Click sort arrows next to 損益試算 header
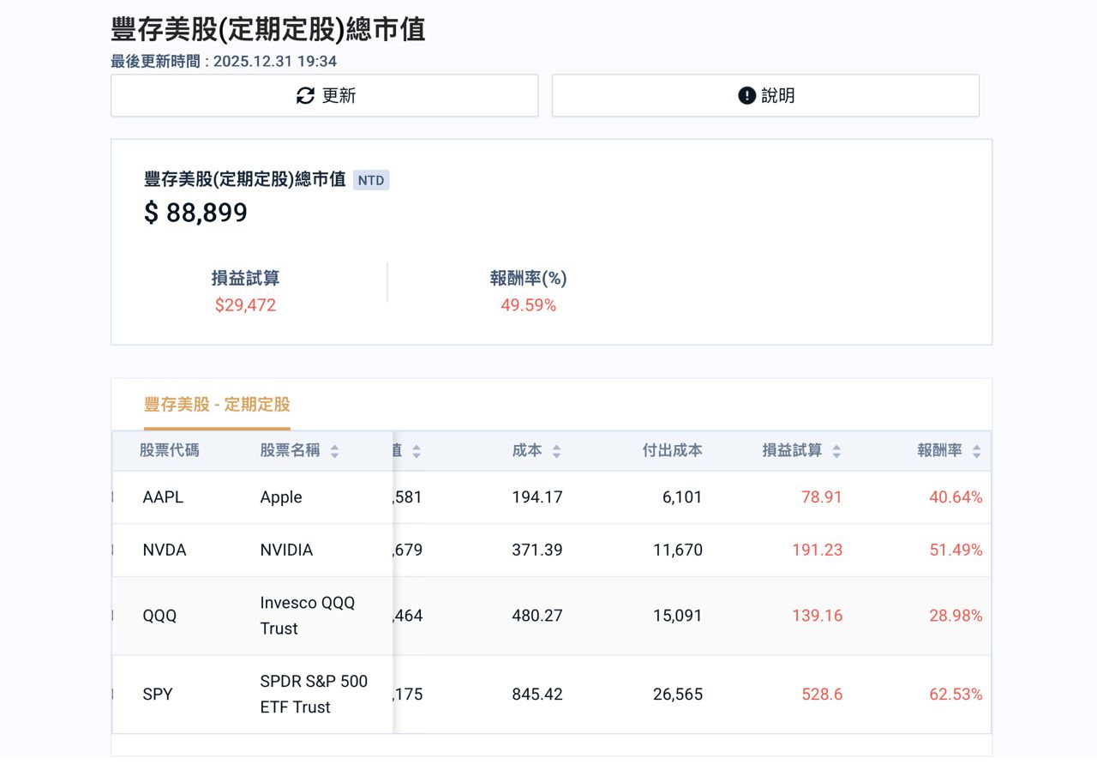This screenshot has width=1097, height=770. coord(836,451)
